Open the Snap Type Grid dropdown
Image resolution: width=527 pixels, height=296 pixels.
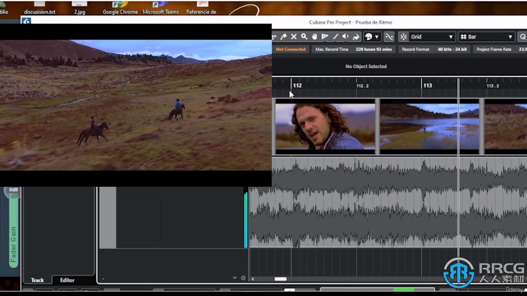pyautogui.click(x=432, y=37)
